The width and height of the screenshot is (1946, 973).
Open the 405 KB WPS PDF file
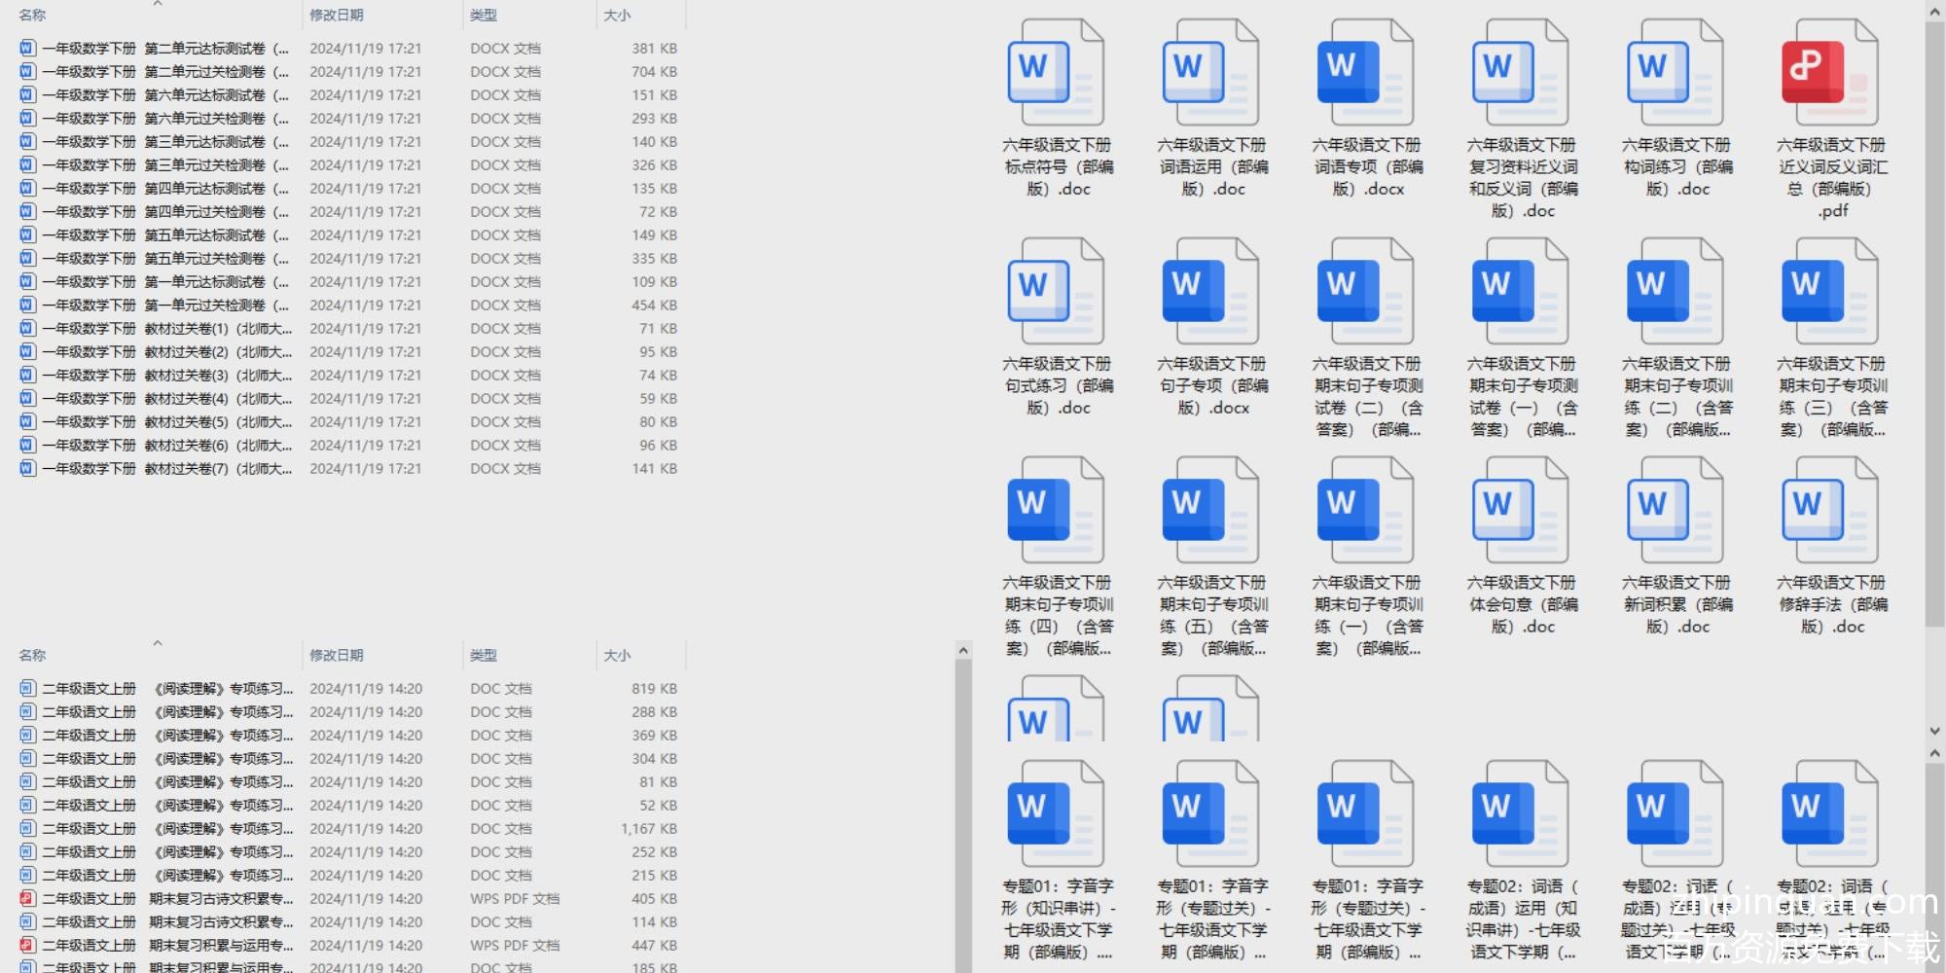[x=214, y=899]
